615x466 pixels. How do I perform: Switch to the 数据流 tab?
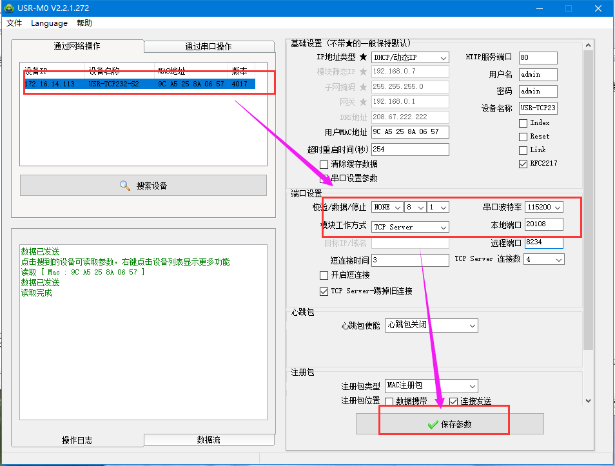coord(208,440)
